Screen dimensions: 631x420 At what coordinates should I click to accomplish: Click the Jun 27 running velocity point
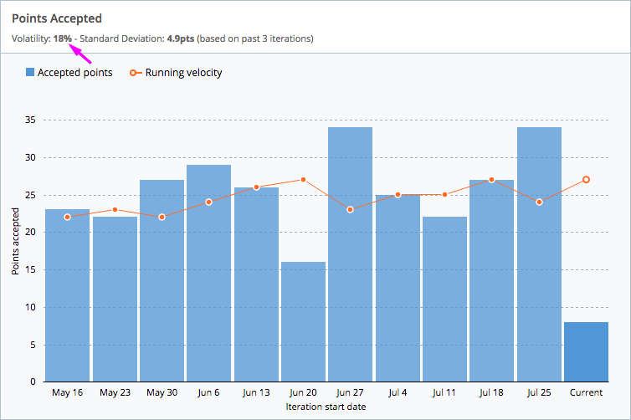350,210
